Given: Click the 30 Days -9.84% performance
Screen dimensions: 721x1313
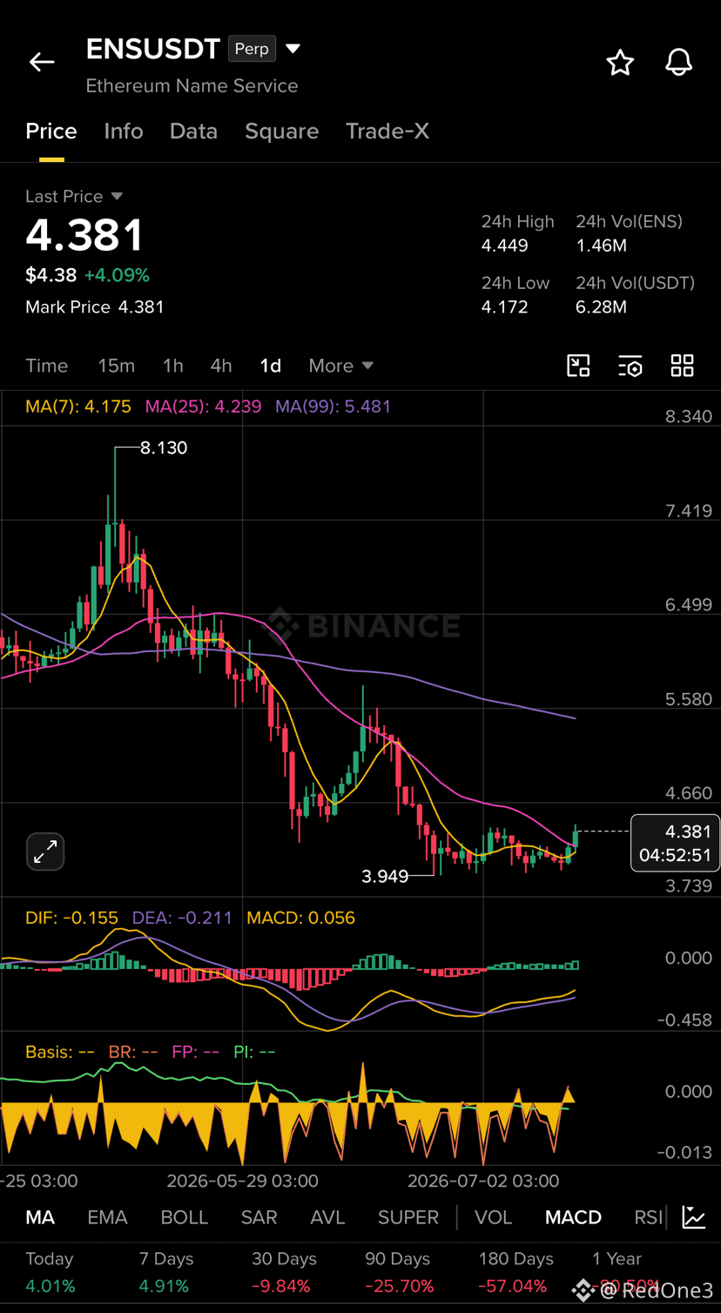Looking at the screenshot, I should point(284,1272).
